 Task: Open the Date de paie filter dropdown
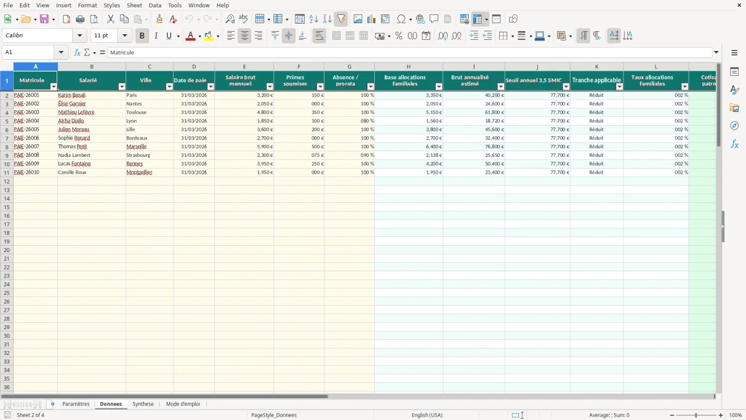[x=211, y=87]
